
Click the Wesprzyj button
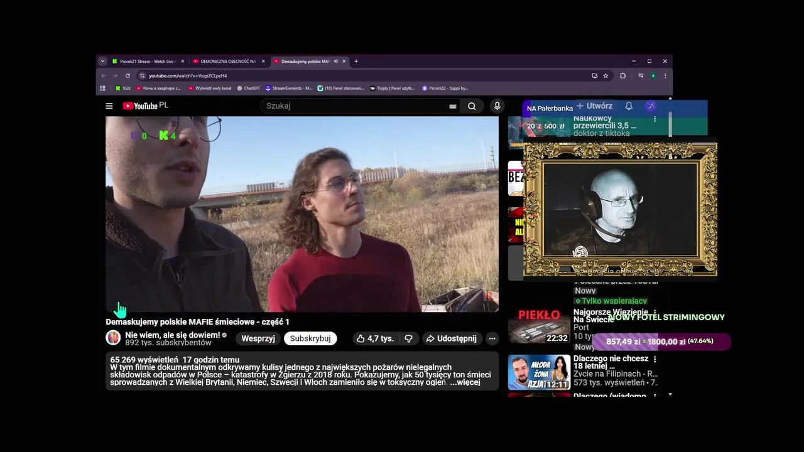click(258, 338)
